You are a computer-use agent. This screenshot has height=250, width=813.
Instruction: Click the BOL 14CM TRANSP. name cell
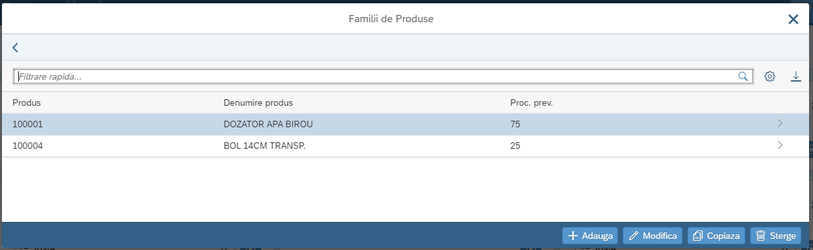(264, 146)
